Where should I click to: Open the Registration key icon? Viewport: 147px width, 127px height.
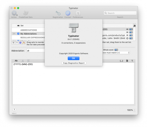coord(58,13)
